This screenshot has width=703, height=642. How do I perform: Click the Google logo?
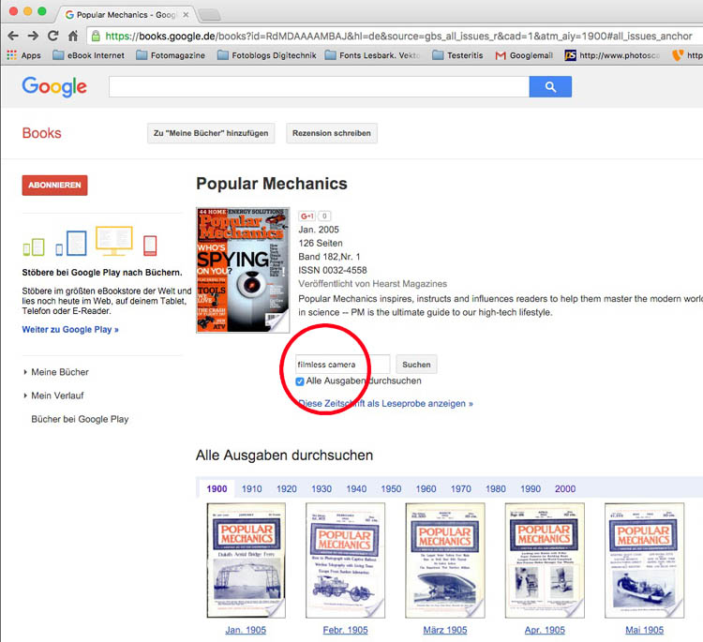pos(54,86)
